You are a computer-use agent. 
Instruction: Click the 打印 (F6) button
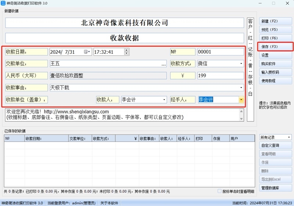(275, 38)
